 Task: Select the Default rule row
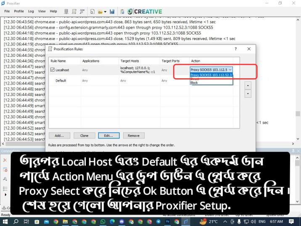coord(144,80)
